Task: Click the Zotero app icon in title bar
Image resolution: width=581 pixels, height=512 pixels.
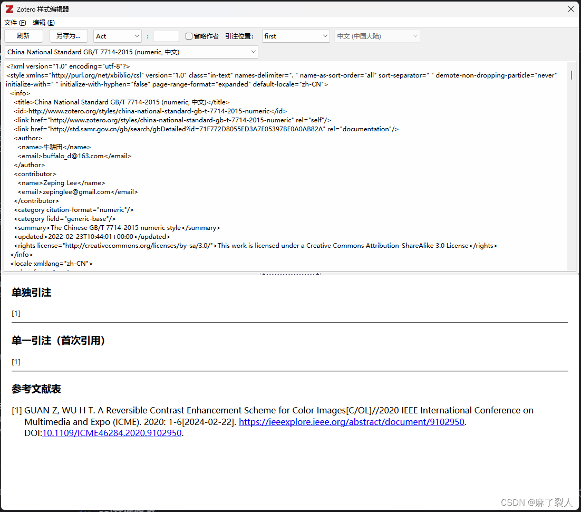Action: pos(9,9)
